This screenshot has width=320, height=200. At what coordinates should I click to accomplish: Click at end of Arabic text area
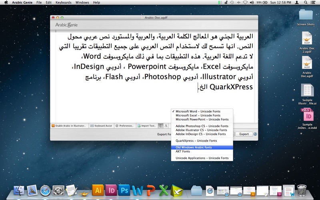(198, 87)
